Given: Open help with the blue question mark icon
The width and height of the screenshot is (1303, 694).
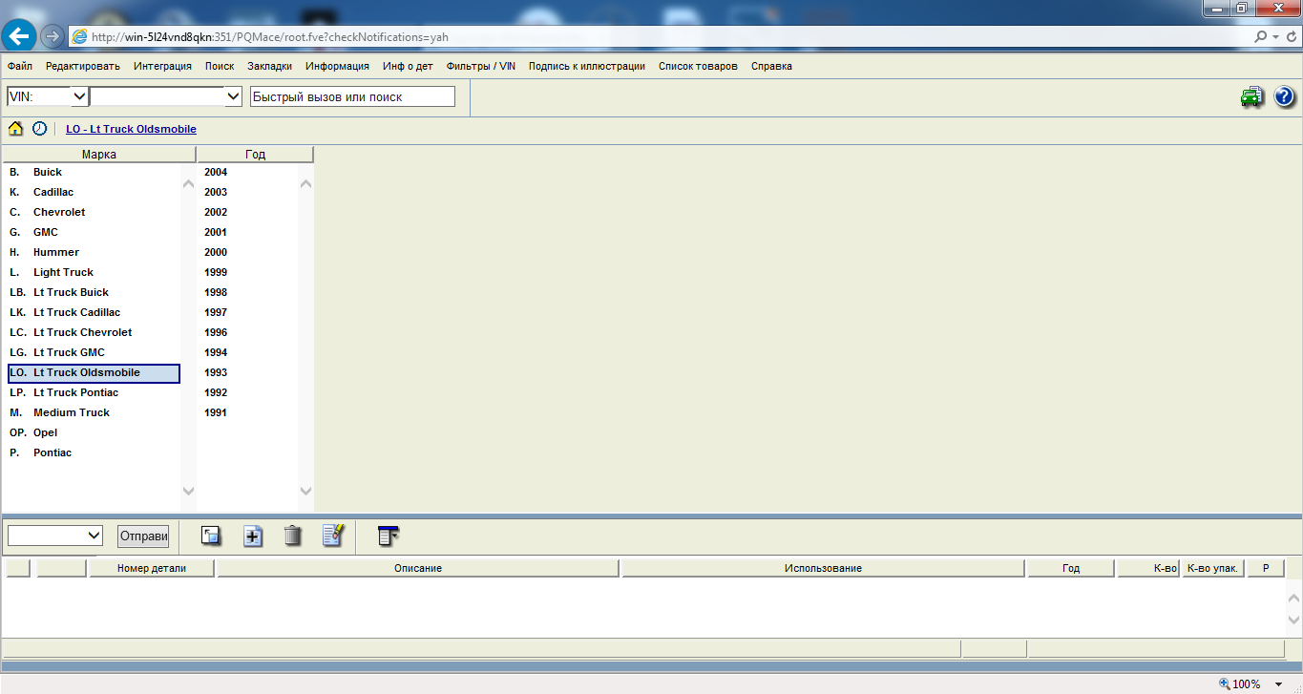Looking at the screenshot, I should 1284,96.
